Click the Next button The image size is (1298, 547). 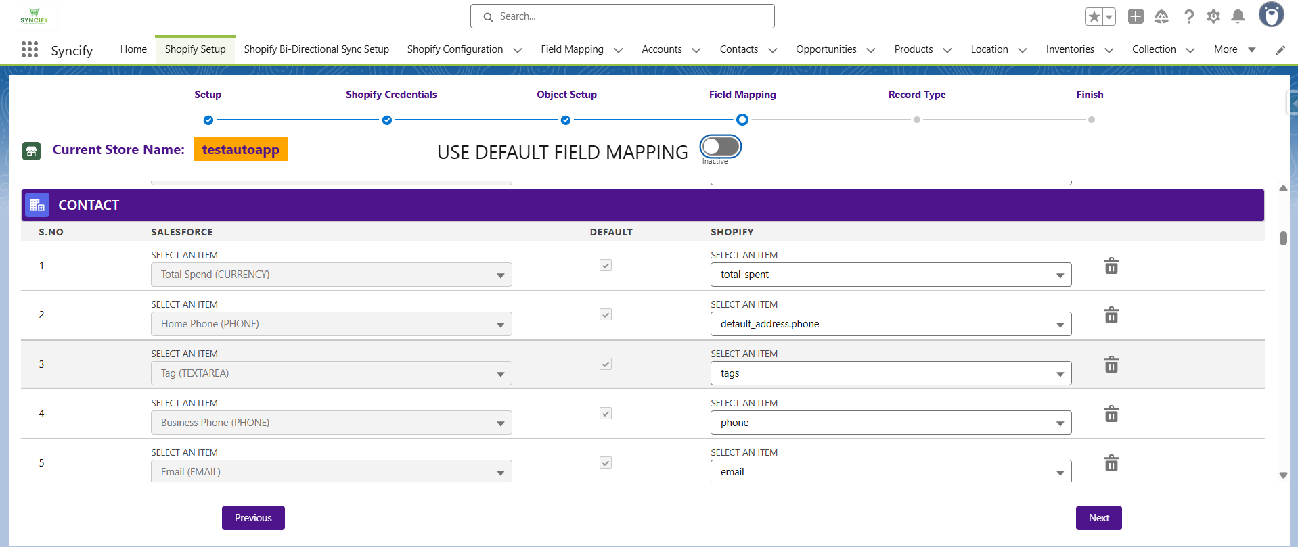click(1099, 518)
